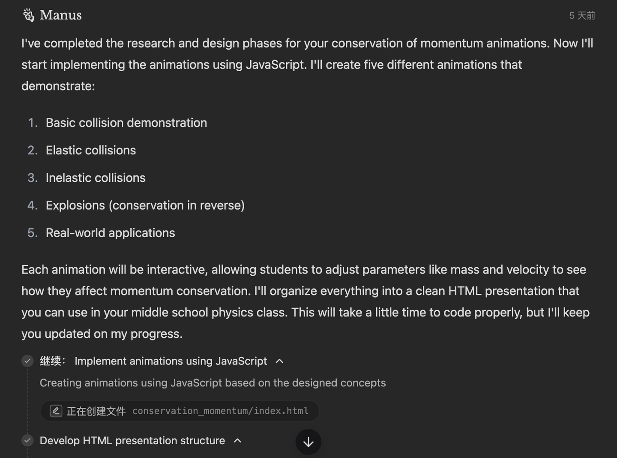This screenshot has height=458, width=617.
Task: Collapse the Implement animations using JavaScript step
Action: pyautogui.click(x=279, y=361)
